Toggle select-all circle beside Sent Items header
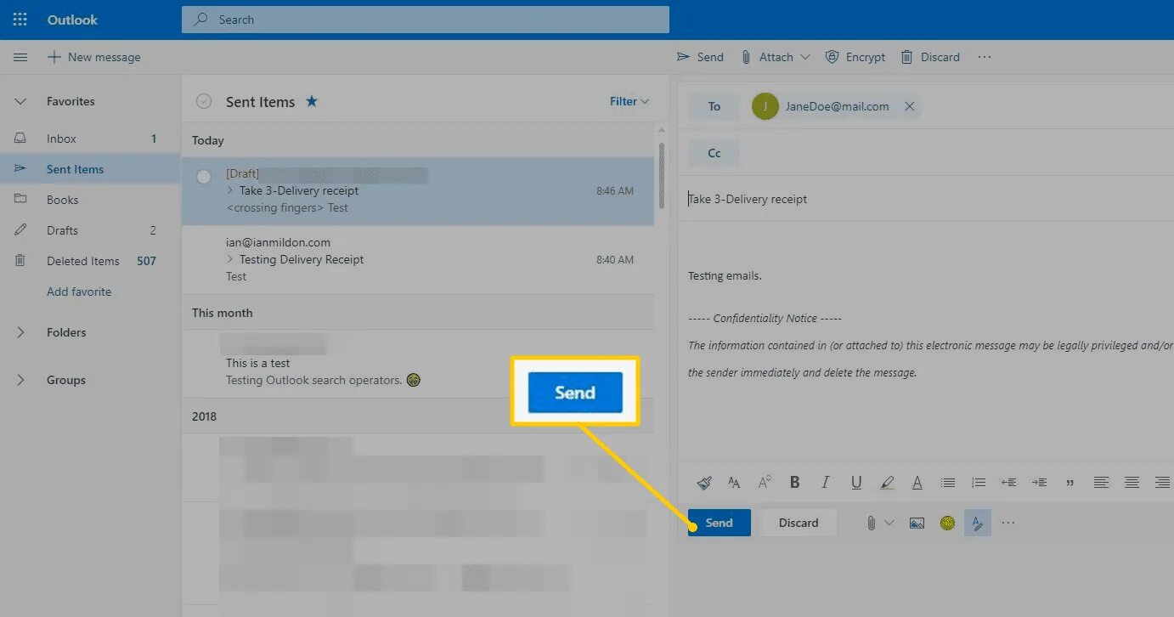The height and width of the screenshot is (617, 1174). (x=203, y=101)
